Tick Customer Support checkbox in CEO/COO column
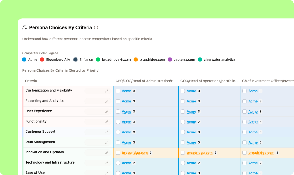The width and height of the screenshot is (294, 175). pos(118,132)
